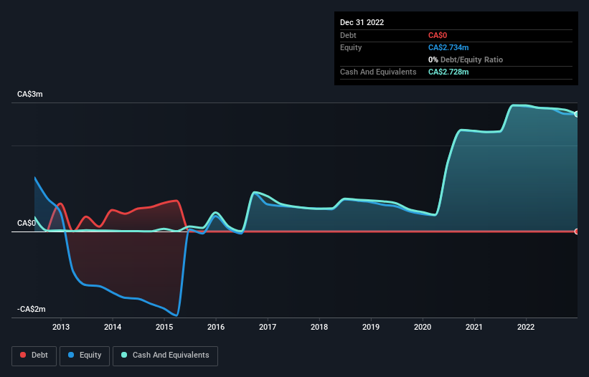Select the 2019 x-axis label

(x=371, y=327)
